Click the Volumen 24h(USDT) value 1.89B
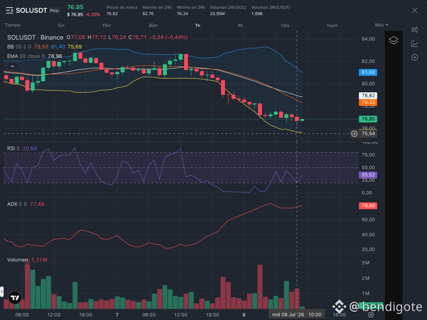This screenshot has width=427, height=320. pyautogui.click(x=257, y=13)
